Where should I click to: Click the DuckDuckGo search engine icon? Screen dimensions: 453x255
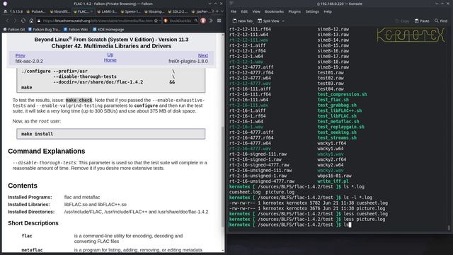coord(166,21)
